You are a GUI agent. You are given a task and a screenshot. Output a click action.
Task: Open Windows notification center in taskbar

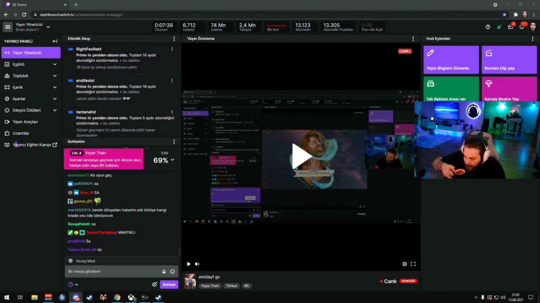click(531, 298)
